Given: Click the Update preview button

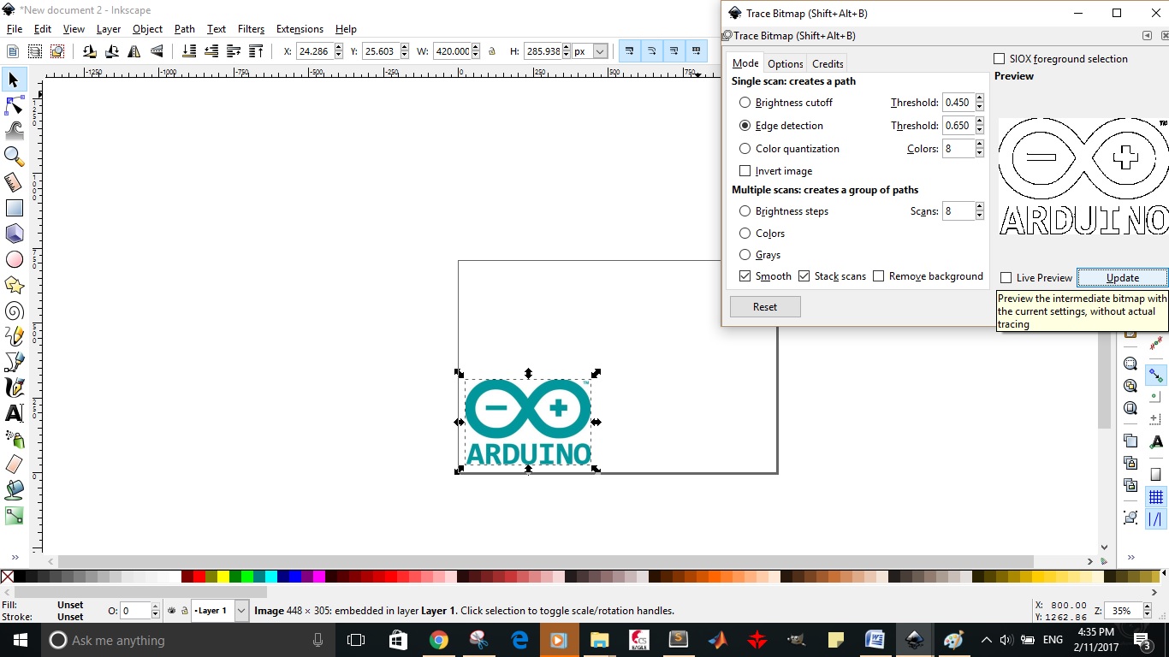Looking at the screenshot, I should tap(1122, 278).
